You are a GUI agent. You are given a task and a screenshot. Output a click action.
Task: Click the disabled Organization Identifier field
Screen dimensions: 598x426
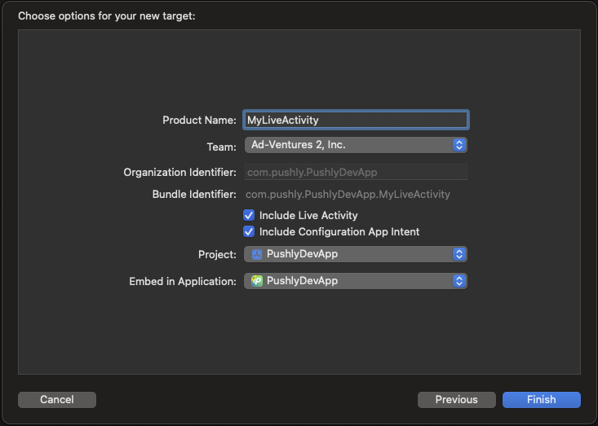355,172
